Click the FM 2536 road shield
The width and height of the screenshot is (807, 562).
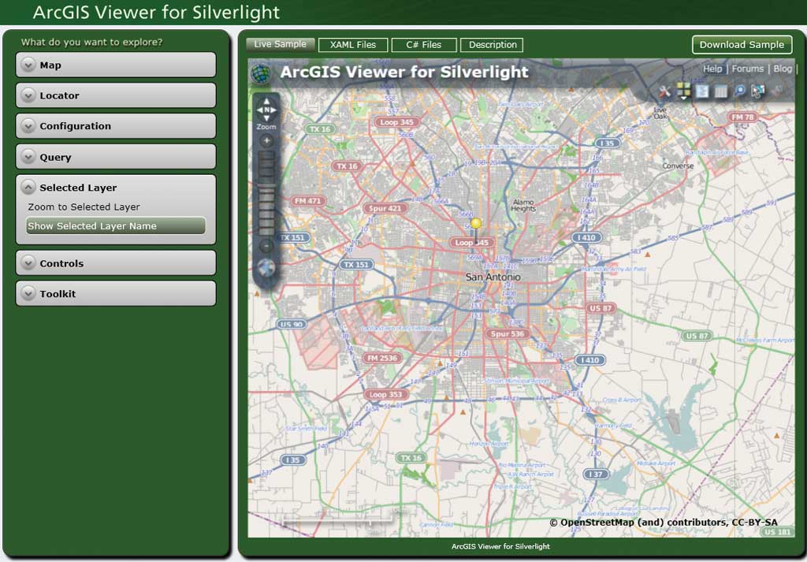[x=382, y=358]
